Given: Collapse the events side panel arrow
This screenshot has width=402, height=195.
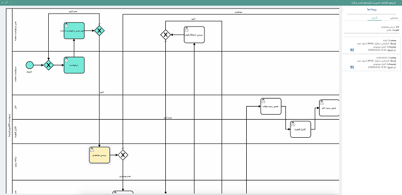Looking at the screenshot, I should click(x=341, y=10).
